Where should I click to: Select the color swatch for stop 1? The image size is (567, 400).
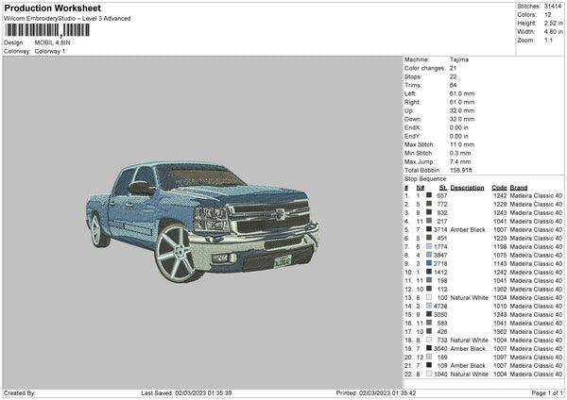click(430, 195)
